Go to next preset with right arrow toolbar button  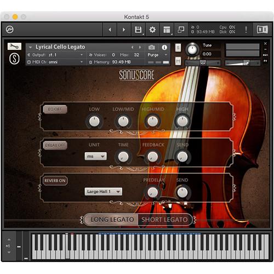(x=124, y=30)
